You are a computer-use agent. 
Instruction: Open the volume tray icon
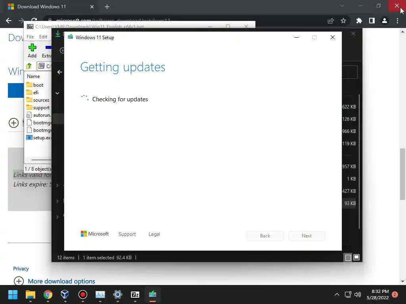pyautogui.click(x=358, y=294)
